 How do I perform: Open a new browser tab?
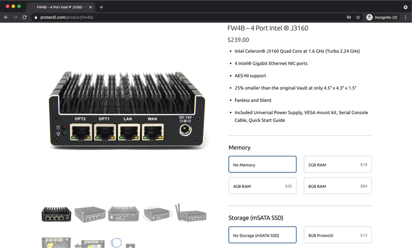(x=101, y=7)
